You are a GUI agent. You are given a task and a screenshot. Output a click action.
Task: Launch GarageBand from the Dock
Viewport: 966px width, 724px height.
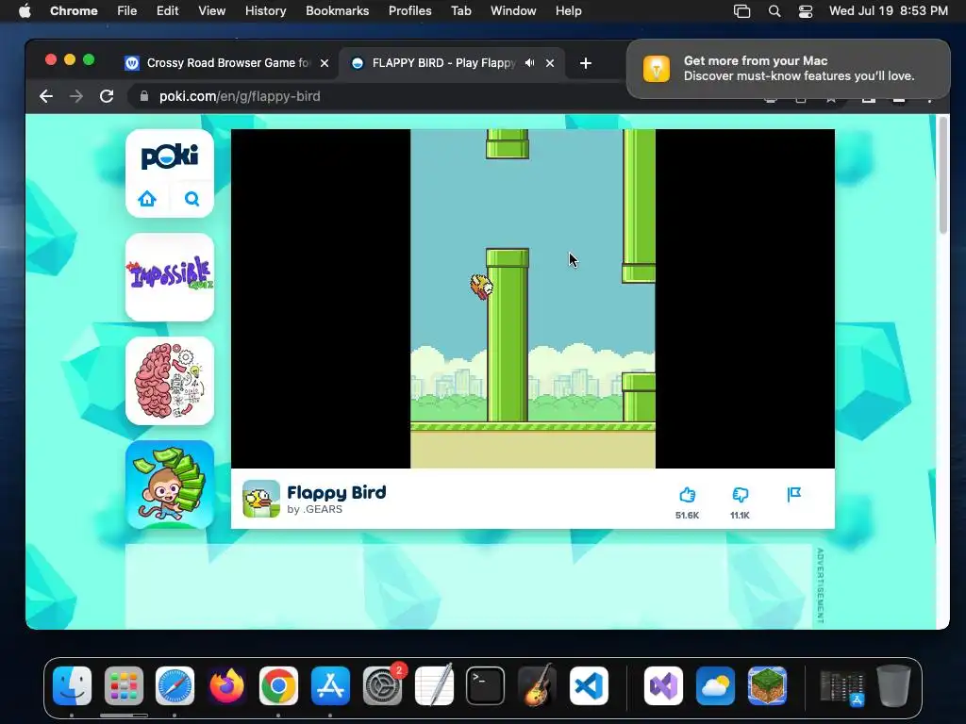537,686
